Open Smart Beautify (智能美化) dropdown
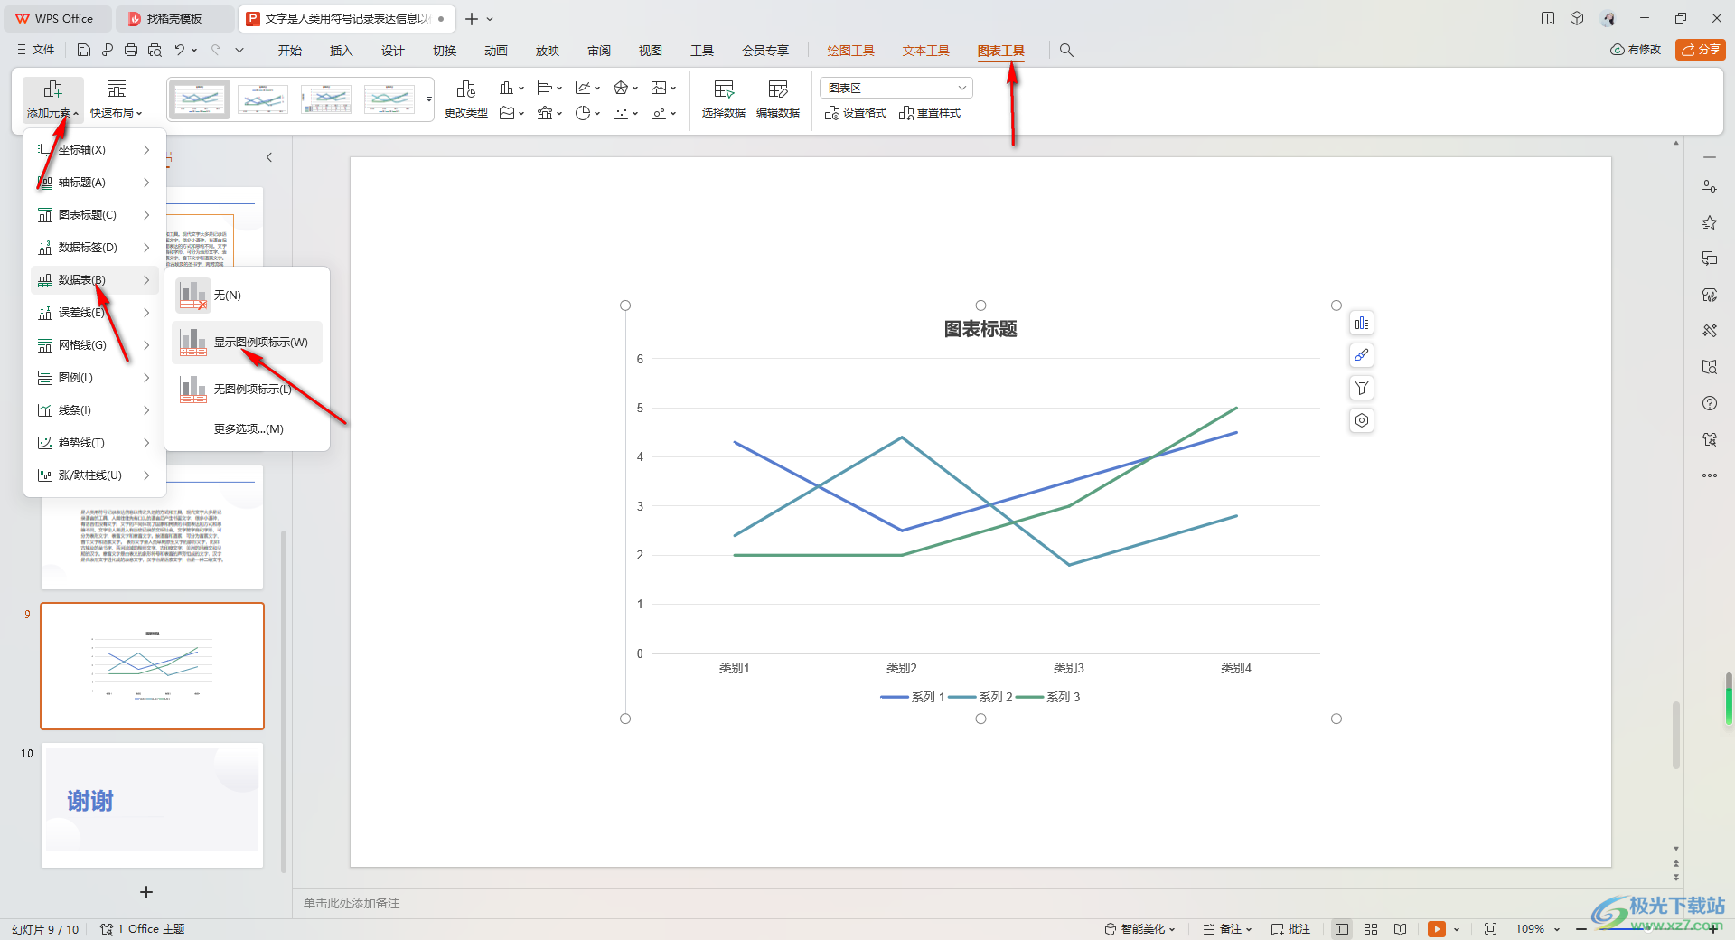1735x940 pixels. coord(1140,929)
